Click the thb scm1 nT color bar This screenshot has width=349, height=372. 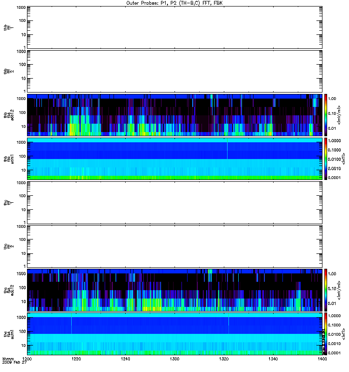326,159
